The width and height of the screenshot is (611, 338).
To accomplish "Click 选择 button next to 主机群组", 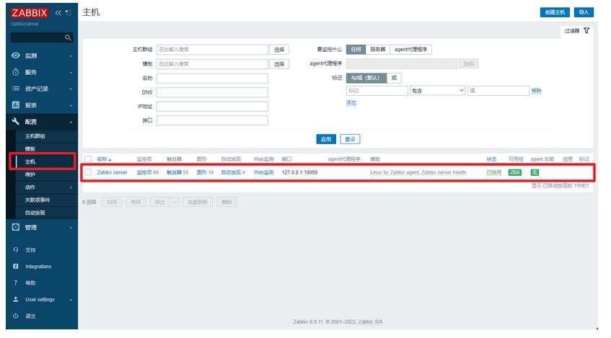I will 279,50.
